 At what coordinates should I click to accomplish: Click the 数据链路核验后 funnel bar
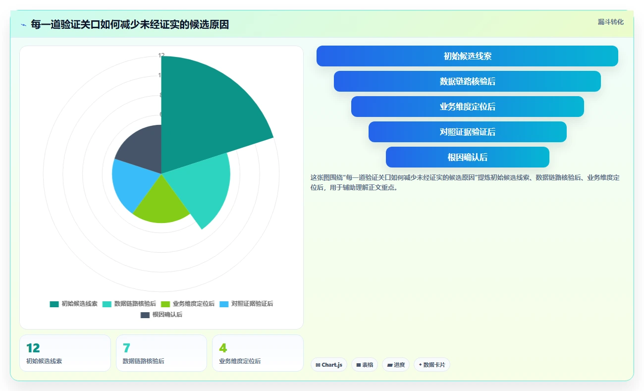467,81
